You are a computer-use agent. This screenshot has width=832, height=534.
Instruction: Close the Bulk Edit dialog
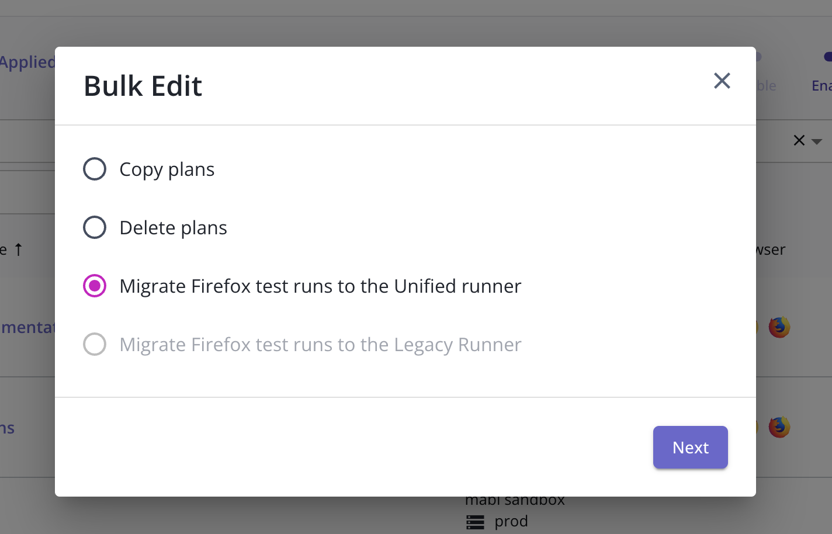[x=722, y=81]
